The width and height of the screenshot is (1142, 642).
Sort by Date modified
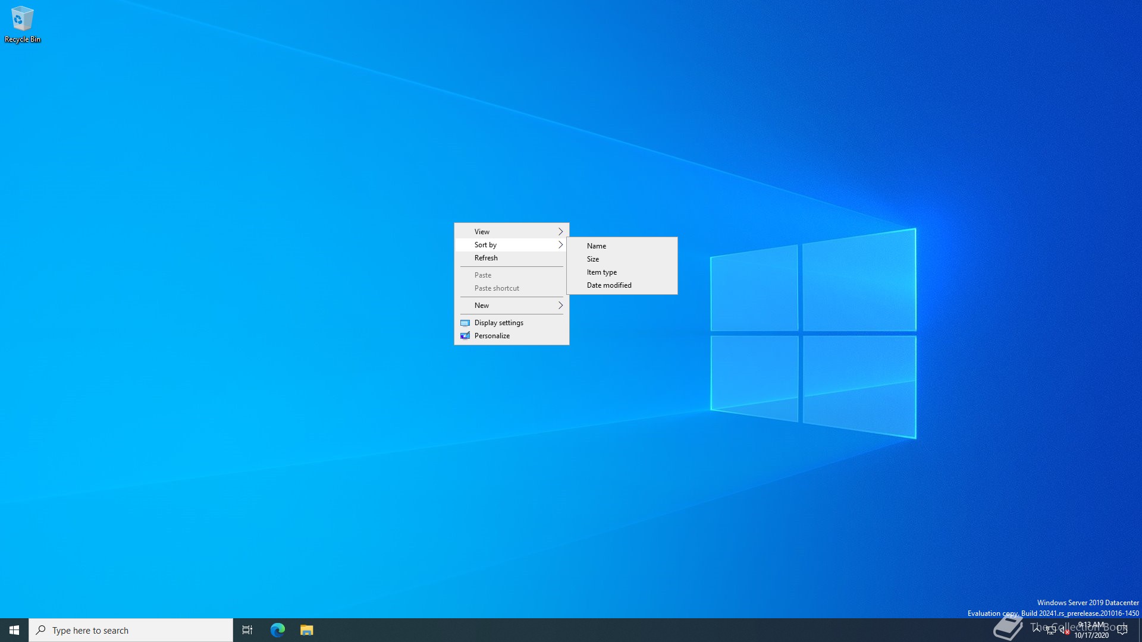(x=609, y=285)
